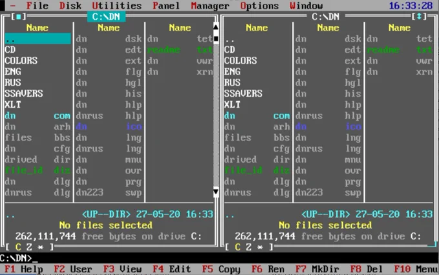Viewport: 439px width, 275px height.
Task: Select the '..' entry in the right panel
Action: (257, 39)
